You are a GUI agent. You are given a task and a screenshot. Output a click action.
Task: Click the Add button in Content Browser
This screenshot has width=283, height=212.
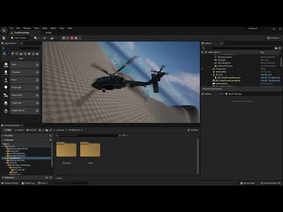(8, 130)
